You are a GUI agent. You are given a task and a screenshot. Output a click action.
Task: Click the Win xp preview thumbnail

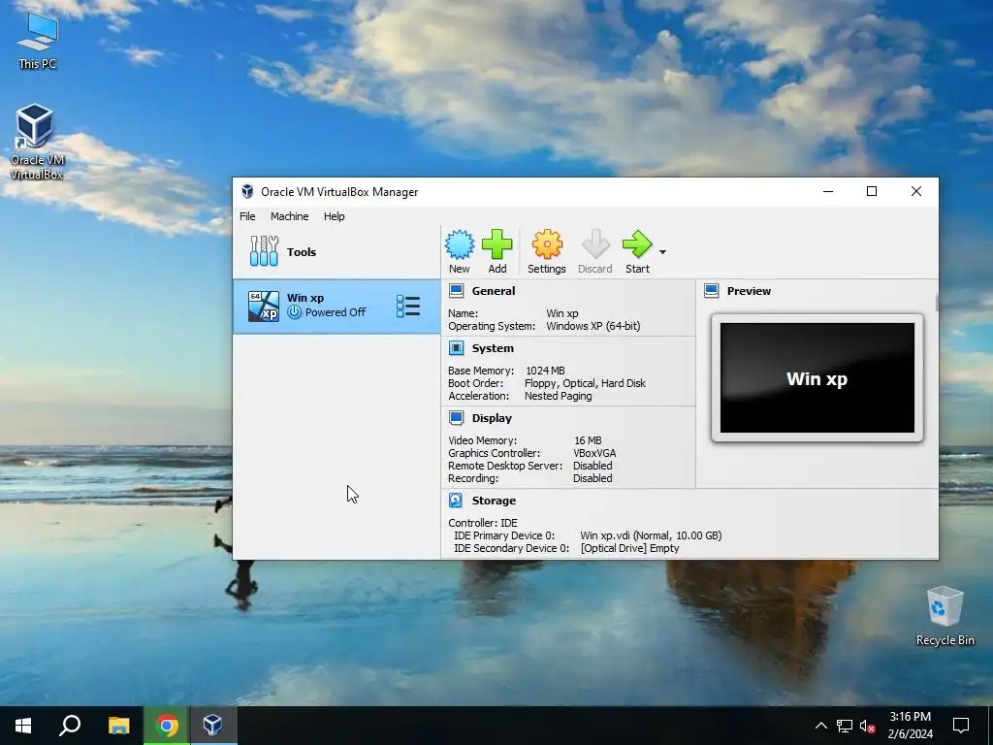pyautogui.click(x=817, y=378)
